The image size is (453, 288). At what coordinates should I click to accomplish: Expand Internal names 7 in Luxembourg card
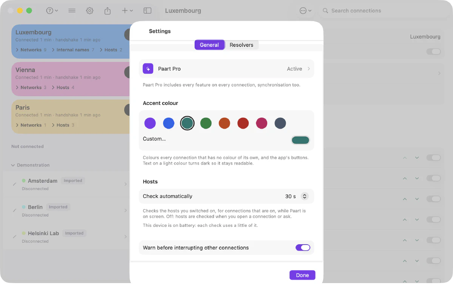[73, 50]
